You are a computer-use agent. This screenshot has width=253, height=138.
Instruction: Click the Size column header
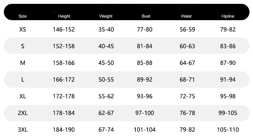[x=22, y=16]
